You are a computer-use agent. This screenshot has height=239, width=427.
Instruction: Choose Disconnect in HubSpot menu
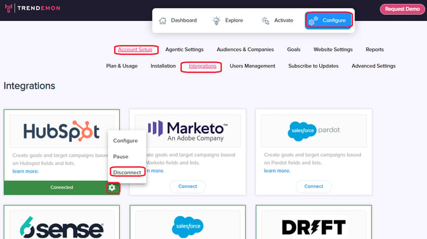(x=127, y=172)
